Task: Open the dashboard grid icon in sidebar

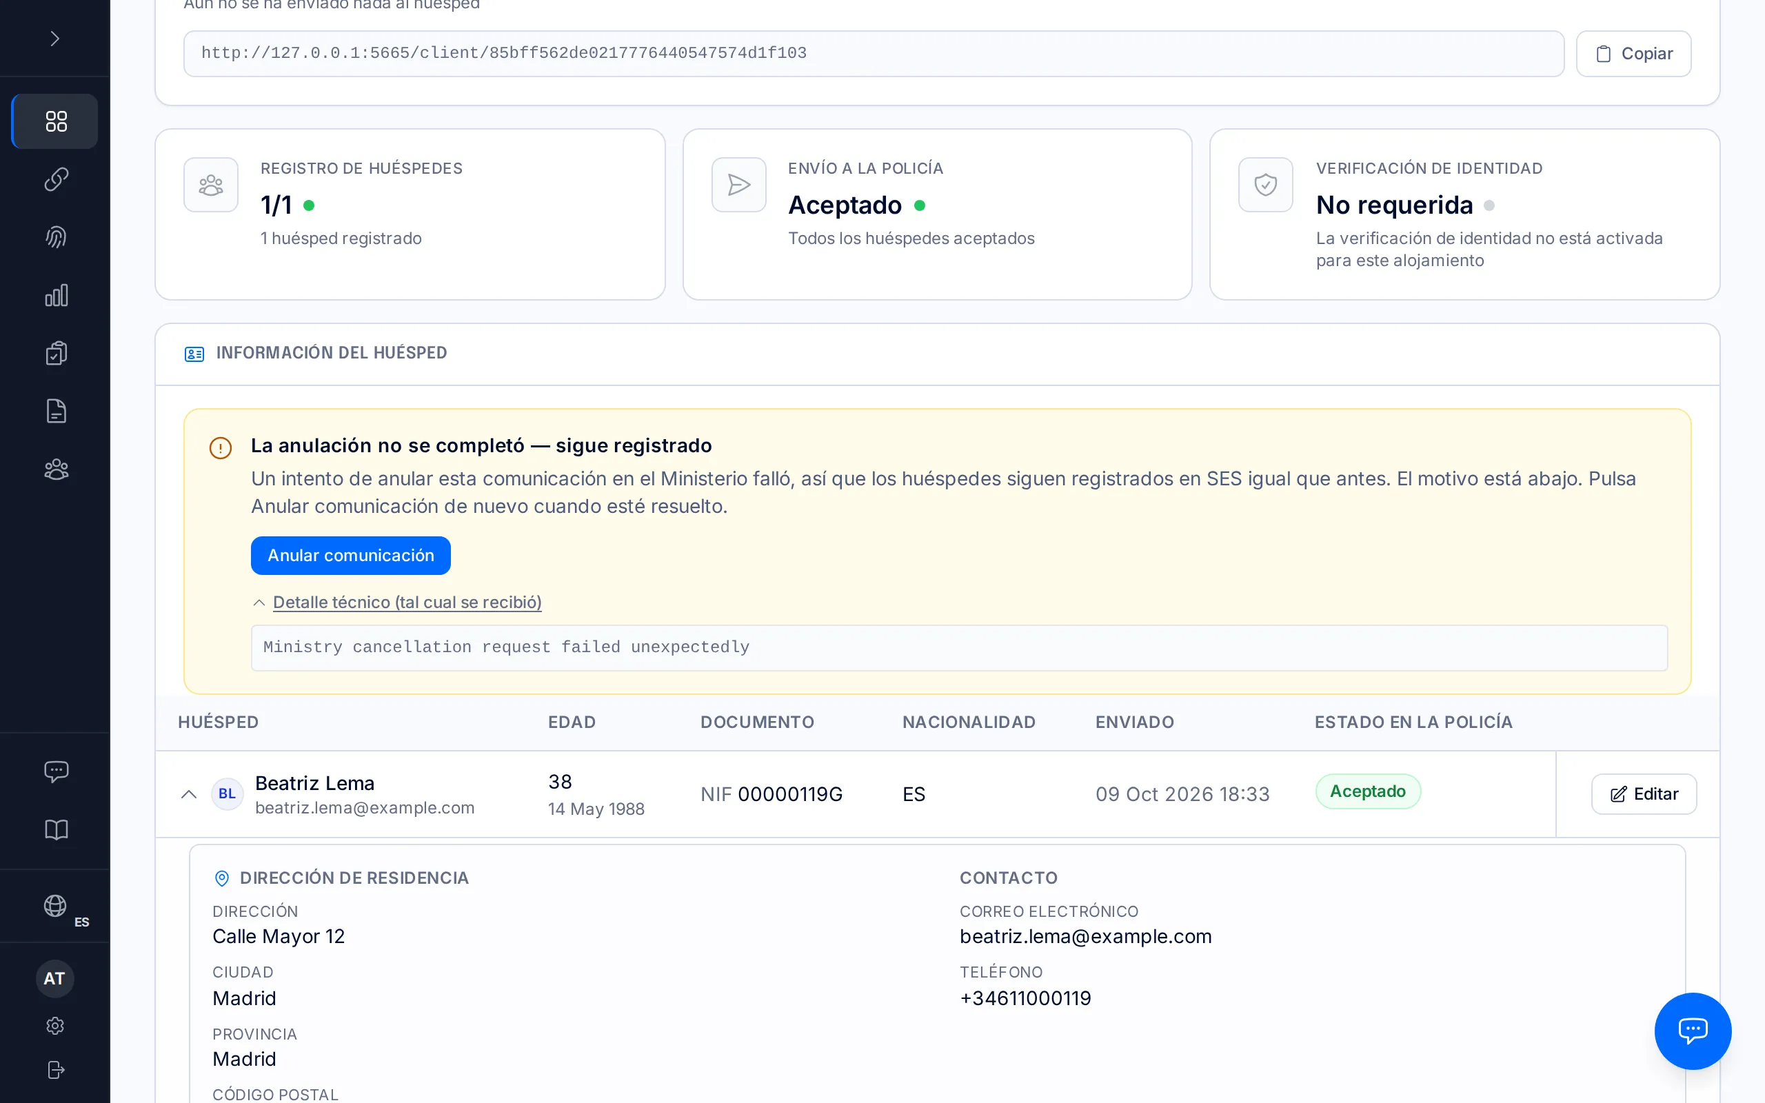Action: (x=55, y=121)
